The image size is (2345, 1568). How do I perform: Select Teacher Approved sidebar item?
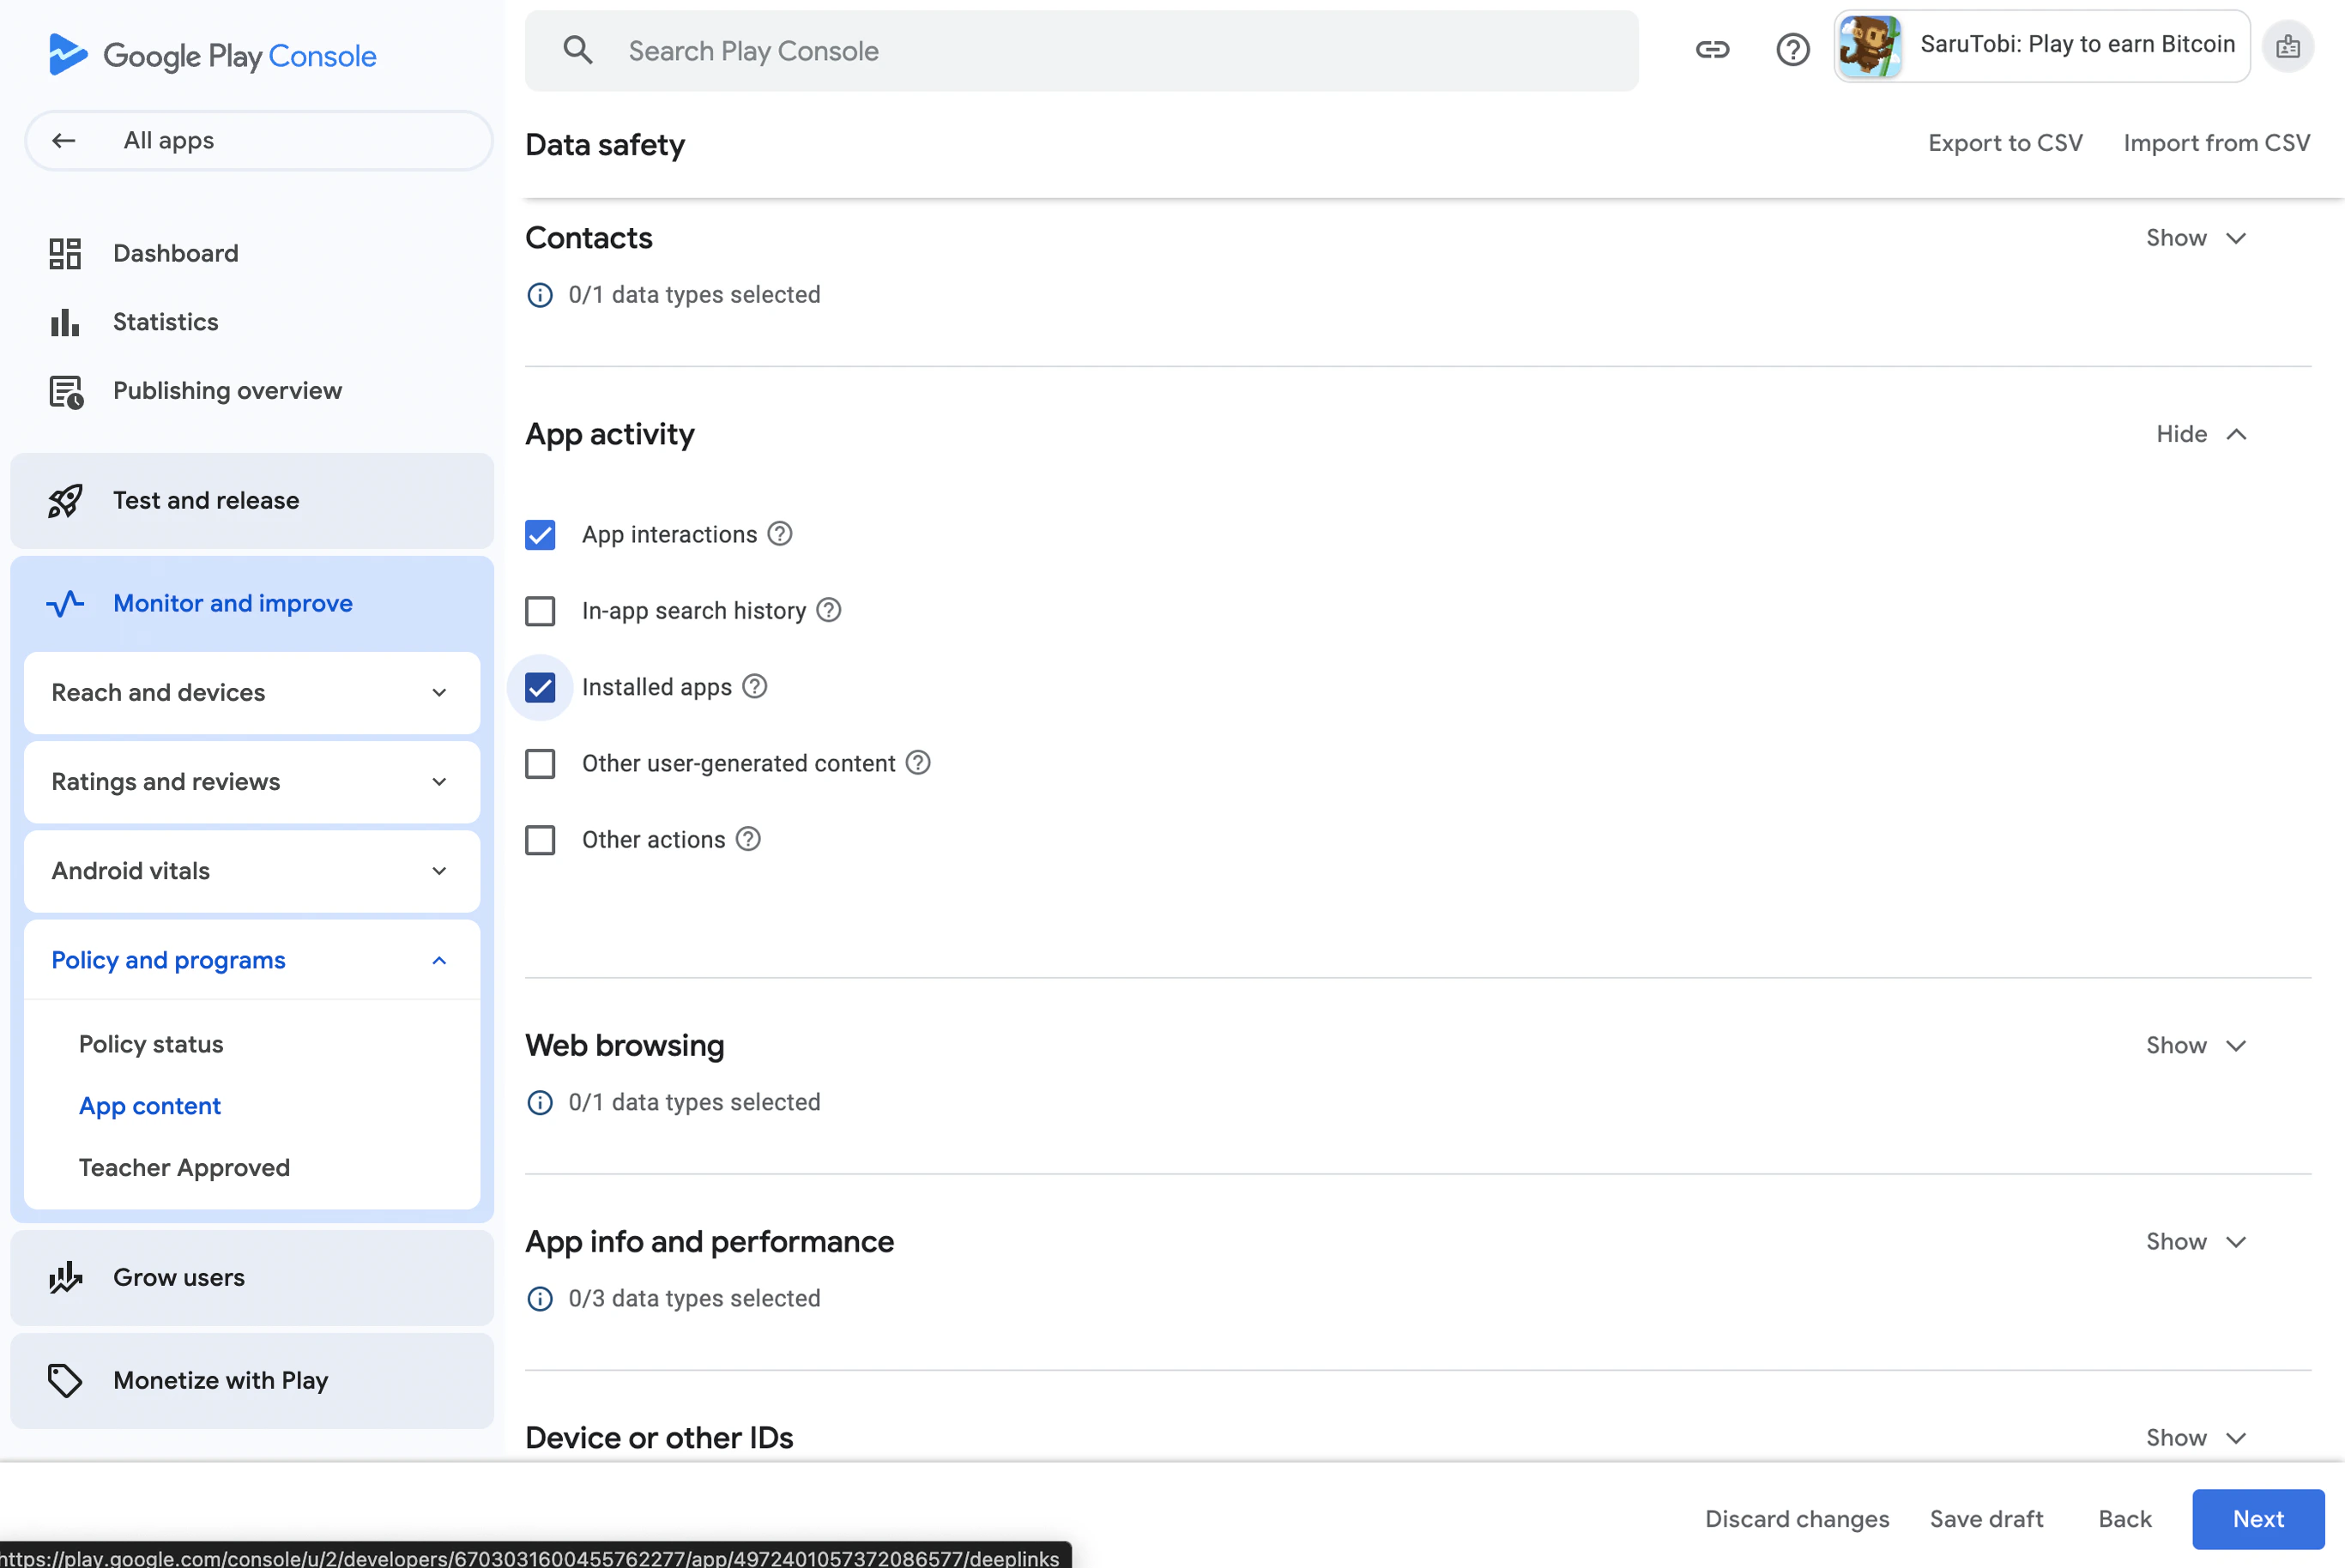[x=184, y=1167]
